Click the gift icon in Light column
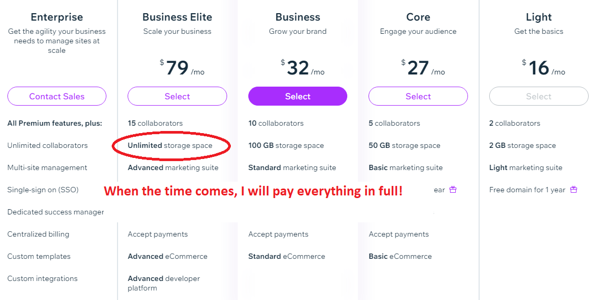The height and width of the screenshot is (300, 594). (x=573, y=190)
